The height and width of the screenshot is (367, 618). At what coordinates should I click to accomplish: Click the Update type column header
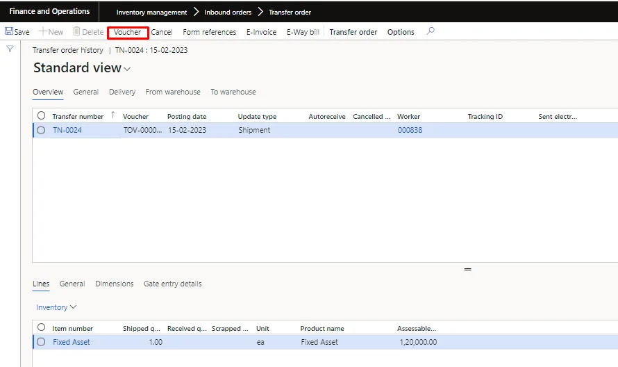(x=257, y=116)
